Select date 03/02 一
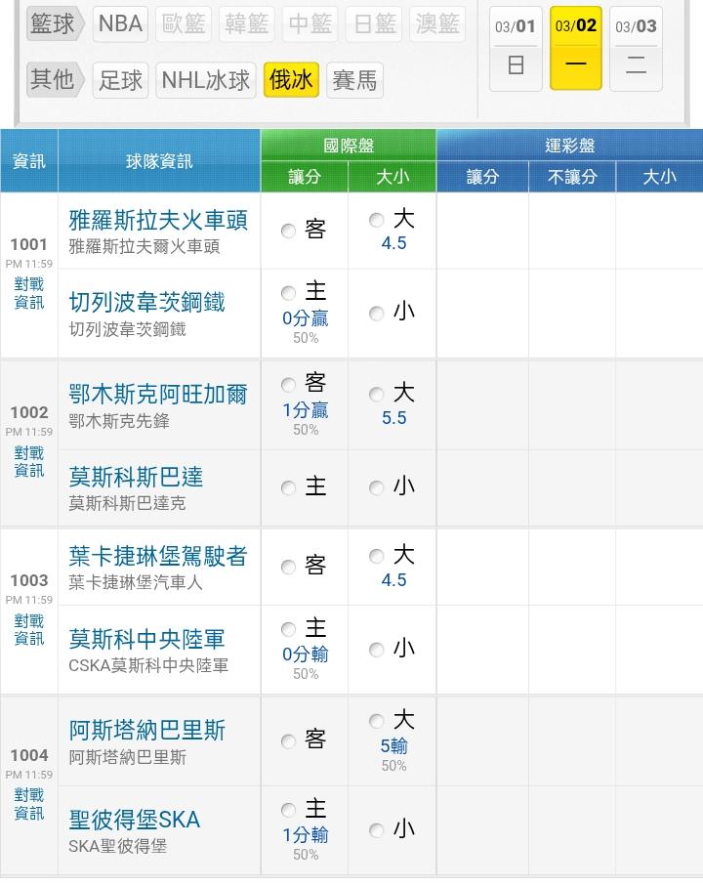Viewport: 703px width, 887px height. click(x=576, y=48)
